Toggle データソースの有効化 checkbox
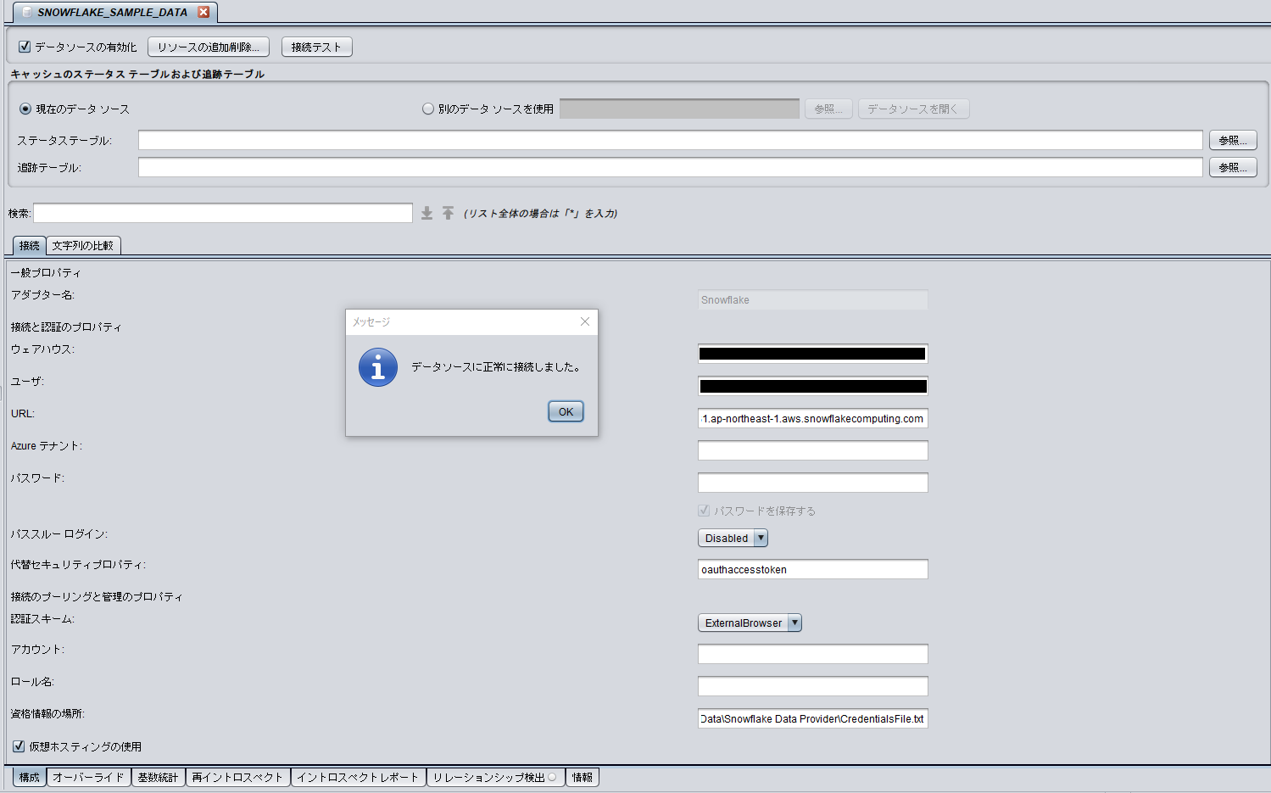Viewport: 1271px width, 793px height. pos(25,47)
